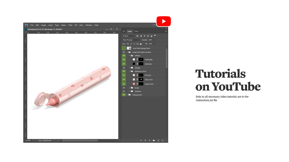The image size is (289, 162).
Task: Click the collapse panel double-arrow icon
Action: coord(166,28)
